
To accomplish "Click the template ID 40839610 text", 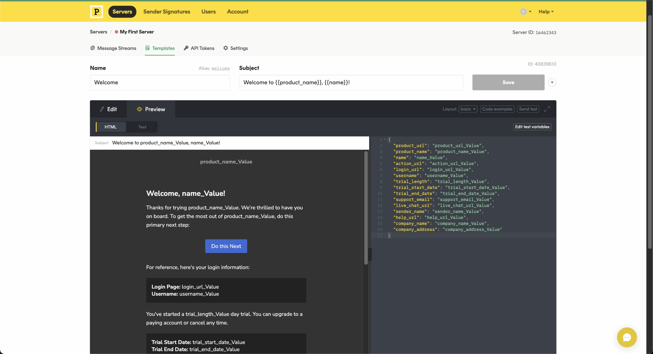I will coord(542,64).
